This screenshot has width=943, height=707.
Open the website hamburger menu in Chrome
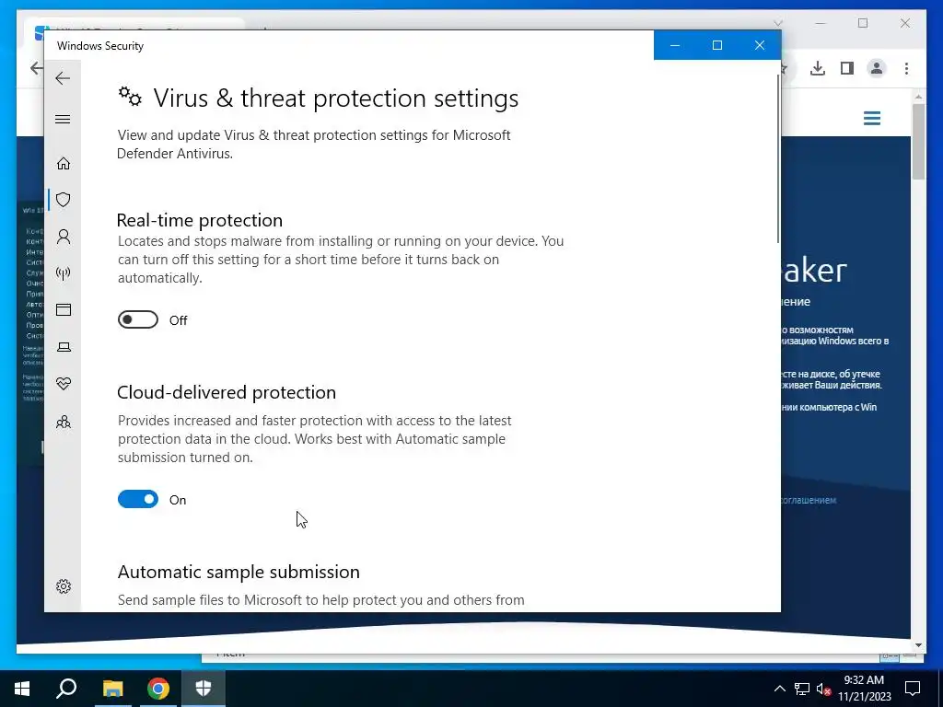(x=872, y=119)
